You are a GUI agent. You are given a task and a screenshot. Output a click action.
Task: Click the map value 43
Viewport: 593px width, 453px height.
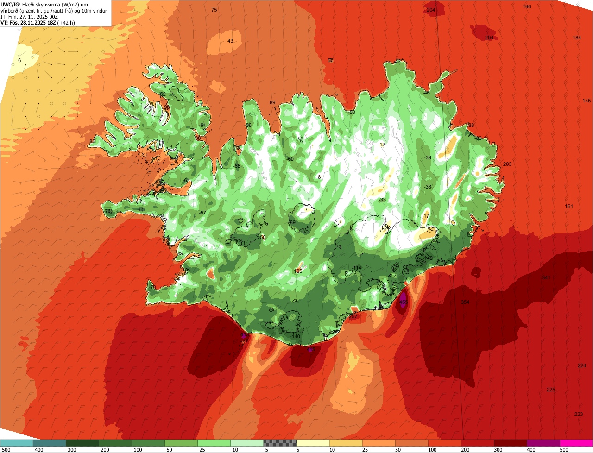pyautogui.click(x=230, y=41)
